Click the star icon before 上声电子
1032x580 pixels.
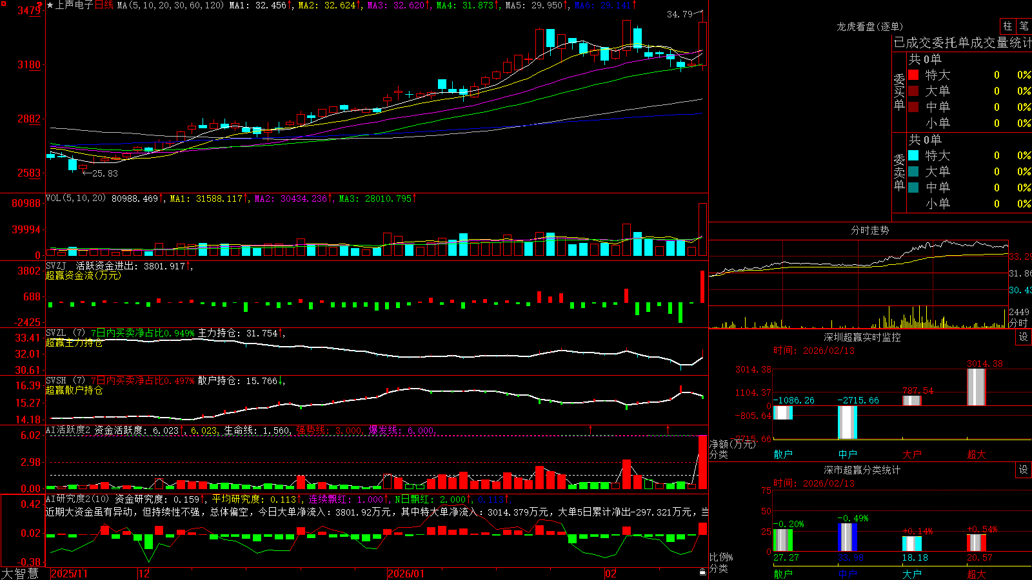(50, 5)
